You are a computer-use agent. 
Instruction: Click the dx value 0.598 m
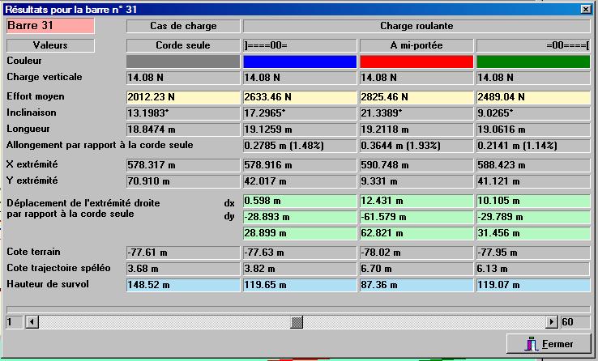pos(300,201)
